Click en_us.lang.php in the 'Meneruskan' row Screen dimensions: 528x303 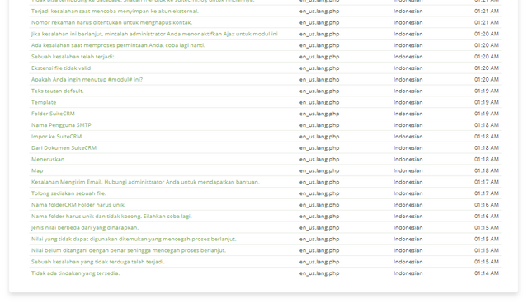click(x=319, y=160)
